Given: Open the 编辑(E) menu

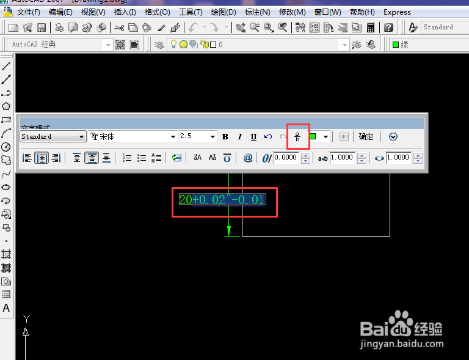Looking at the screenshot, I should (x=60, y=12).
